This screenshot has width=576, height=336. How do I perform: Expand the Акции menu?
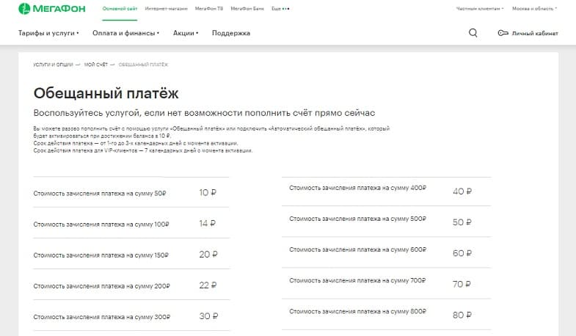[186, 33]
